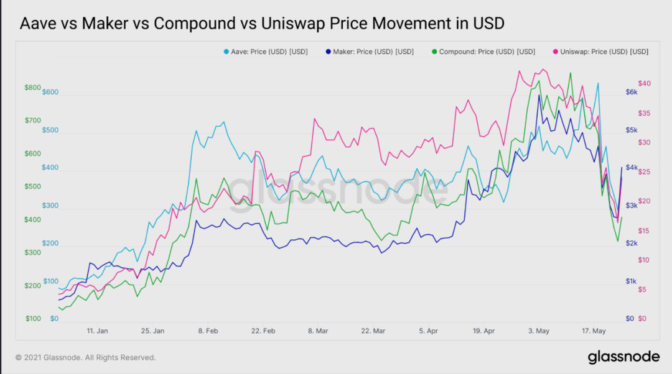Click the 3. May date axis label
Screen dimensions: 672x374
tap(539, 331)
